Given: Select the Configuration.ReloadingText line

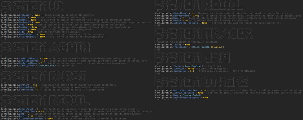Looking at the screenshot, I should click(52, 37).
